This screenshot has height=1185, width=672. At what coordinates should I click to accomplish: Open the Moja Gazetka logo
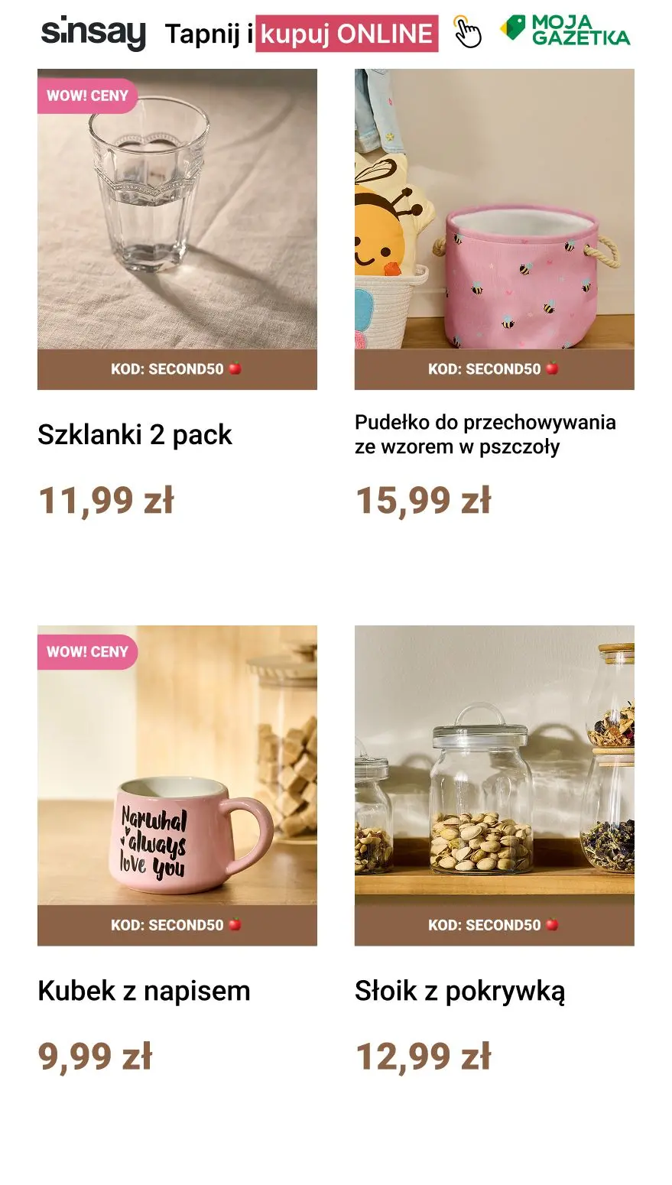(566, 31)
